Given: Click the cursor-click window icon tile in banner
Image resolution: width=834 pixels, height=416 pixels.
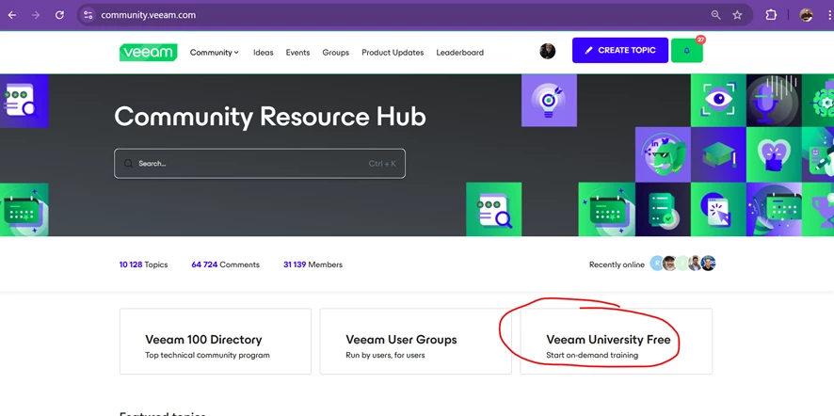Looking at the screenshot, I should coord(718,209).
